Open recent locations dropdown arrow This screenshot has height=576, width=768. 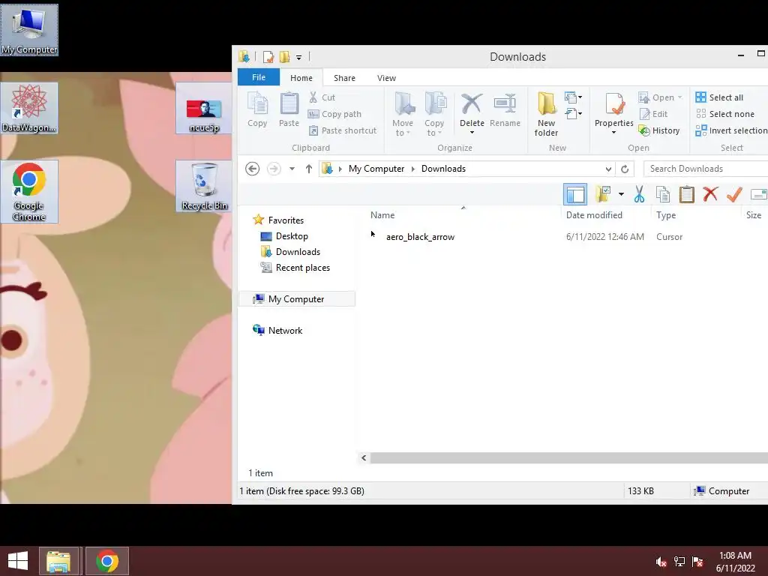(x=292, y=169)
